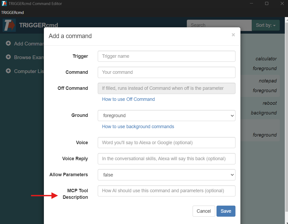This screenshot has height=224, width=288.
Task: Select the Voice word input field
Action: 166,143
